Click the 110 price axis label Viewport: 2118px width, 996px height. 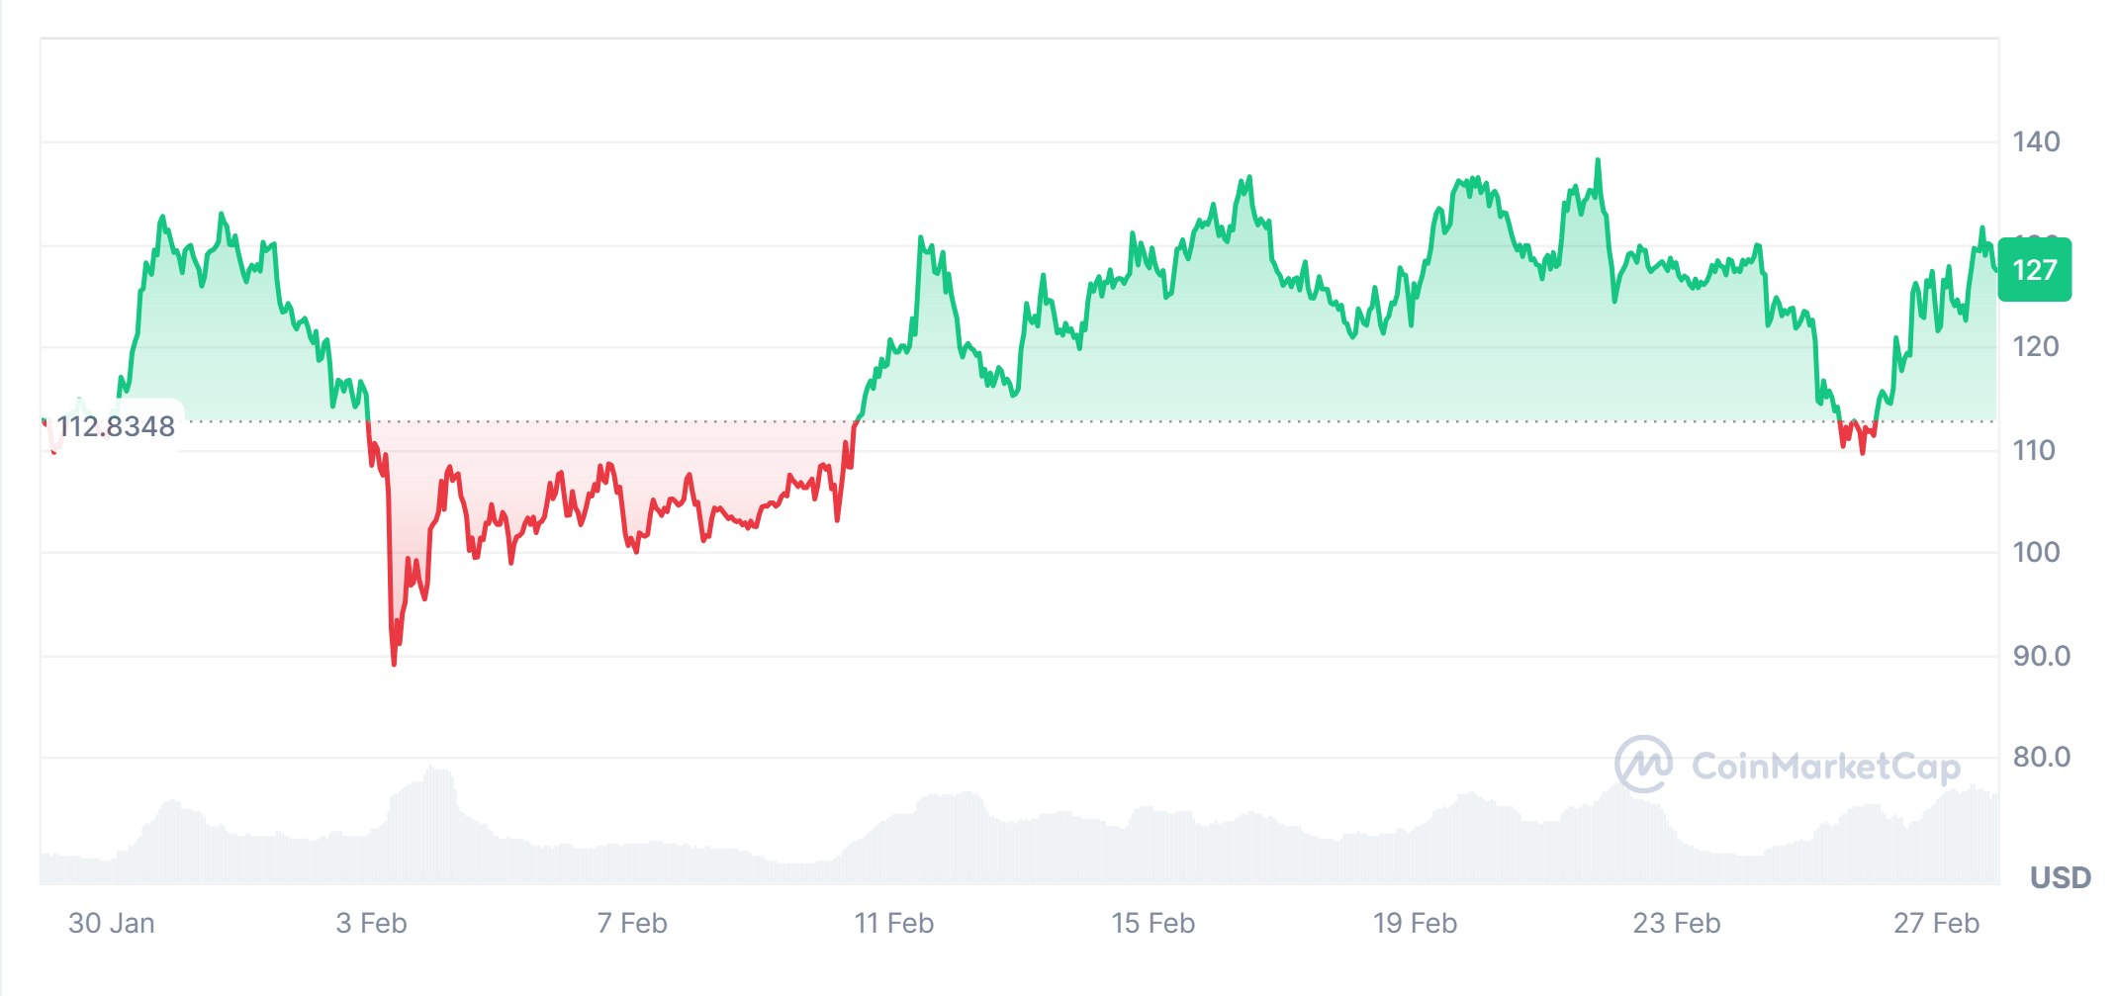click(2036, 450)
